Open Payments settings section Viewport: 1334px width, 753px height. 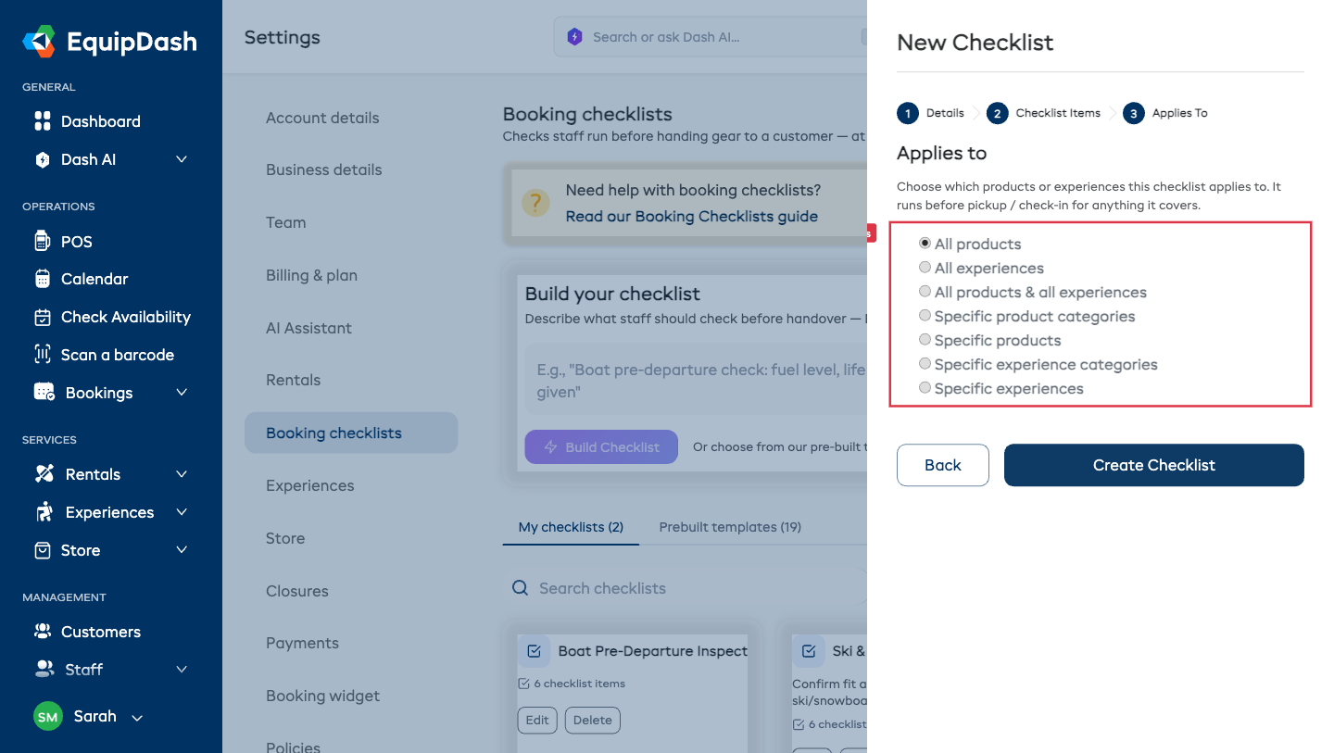point(302,643)
